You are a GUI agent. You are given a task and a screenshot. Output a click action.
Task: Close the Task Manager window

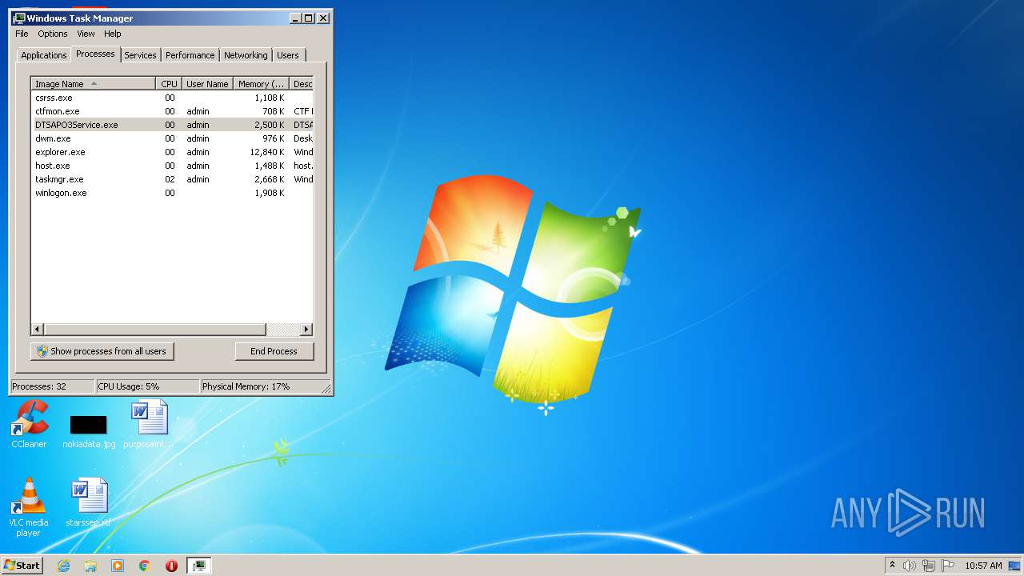pos(323,18)
